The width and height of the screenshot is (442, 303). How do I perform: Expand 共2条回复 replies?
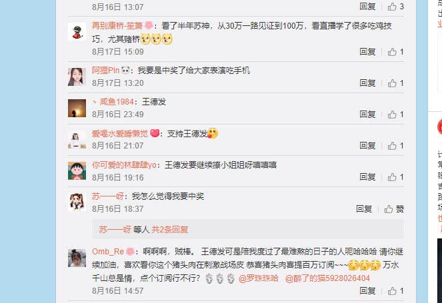(x=170, y=230)
